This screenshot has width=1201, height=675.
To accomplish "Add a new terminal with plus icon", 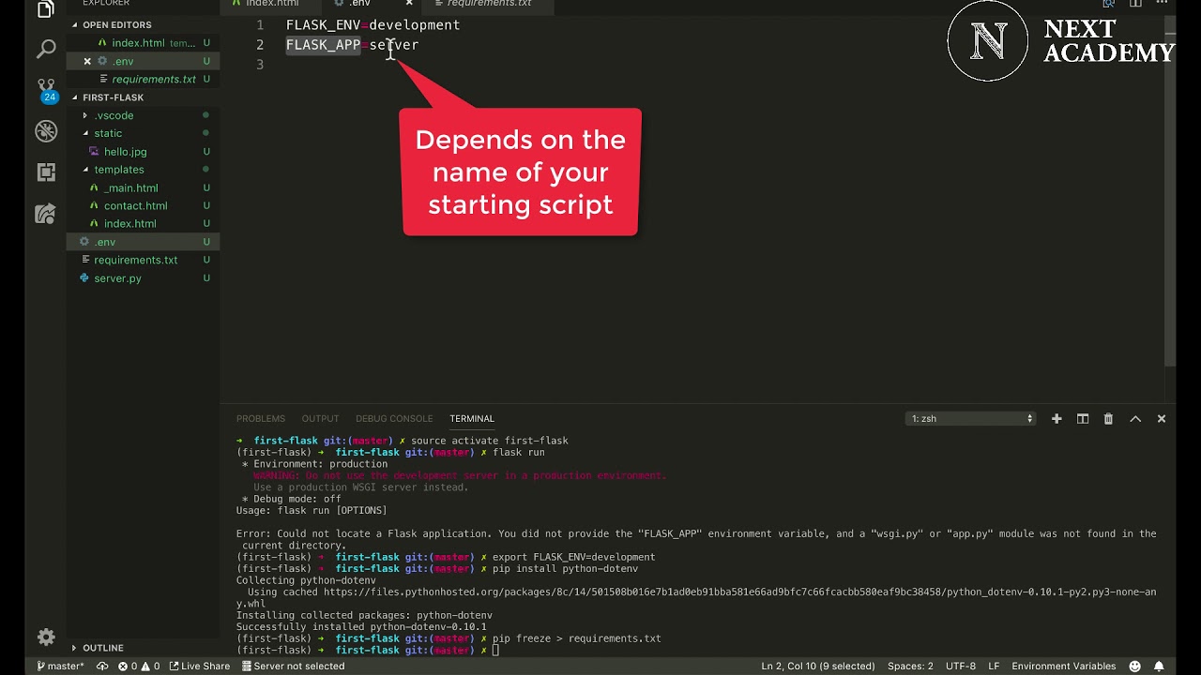I will [1057, 419].
